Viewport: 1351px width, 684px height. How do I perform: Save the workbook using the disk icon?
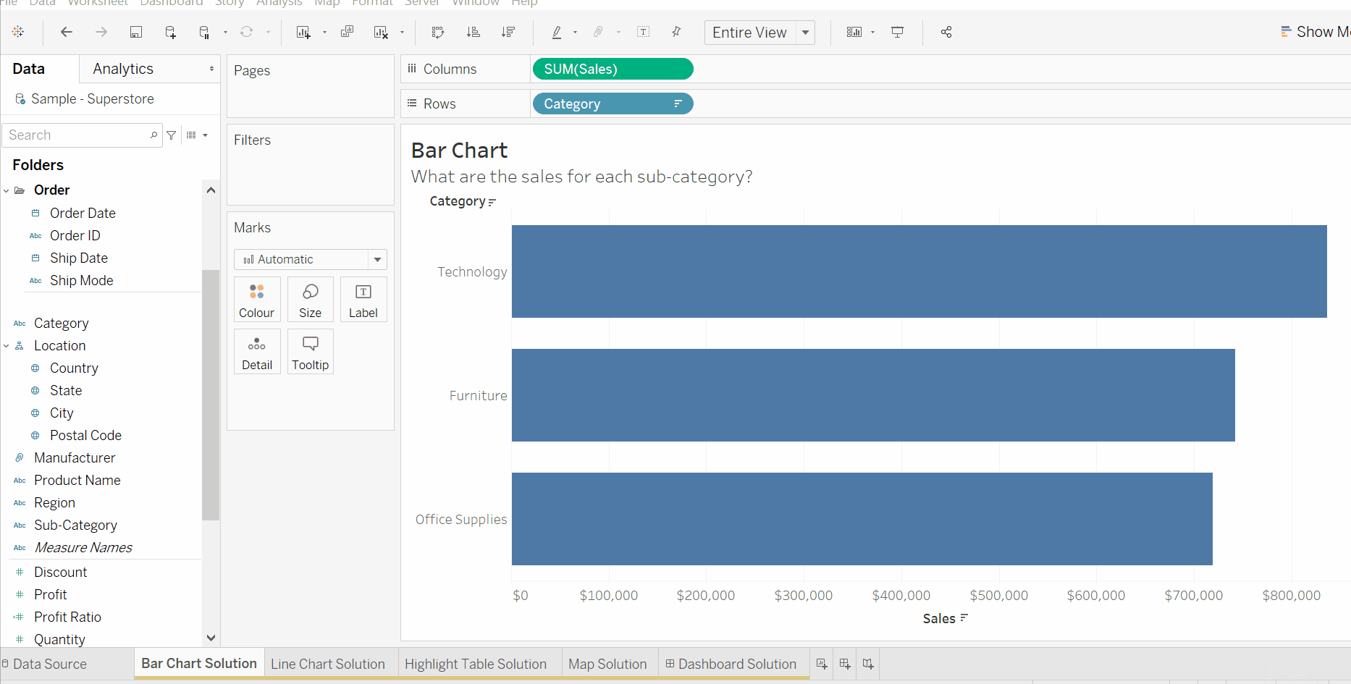135,32
